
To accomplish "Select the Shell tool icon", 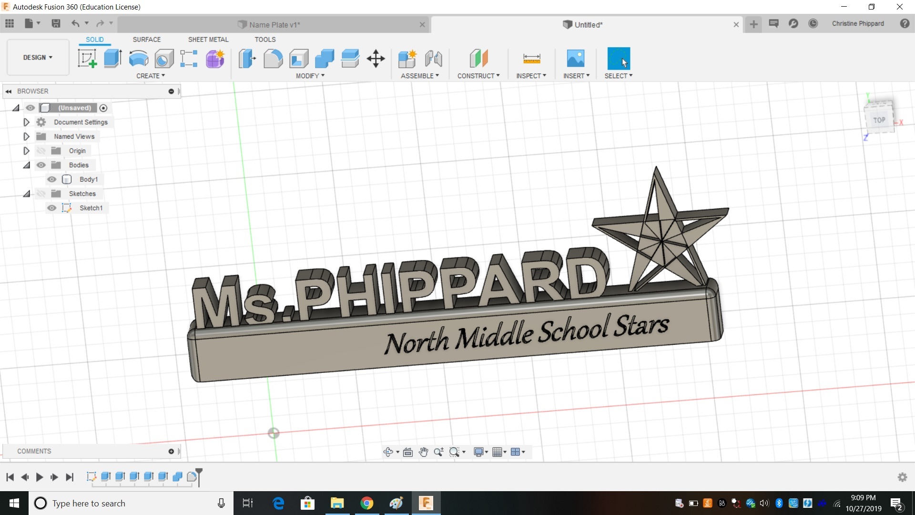I will tap(299, 59).
